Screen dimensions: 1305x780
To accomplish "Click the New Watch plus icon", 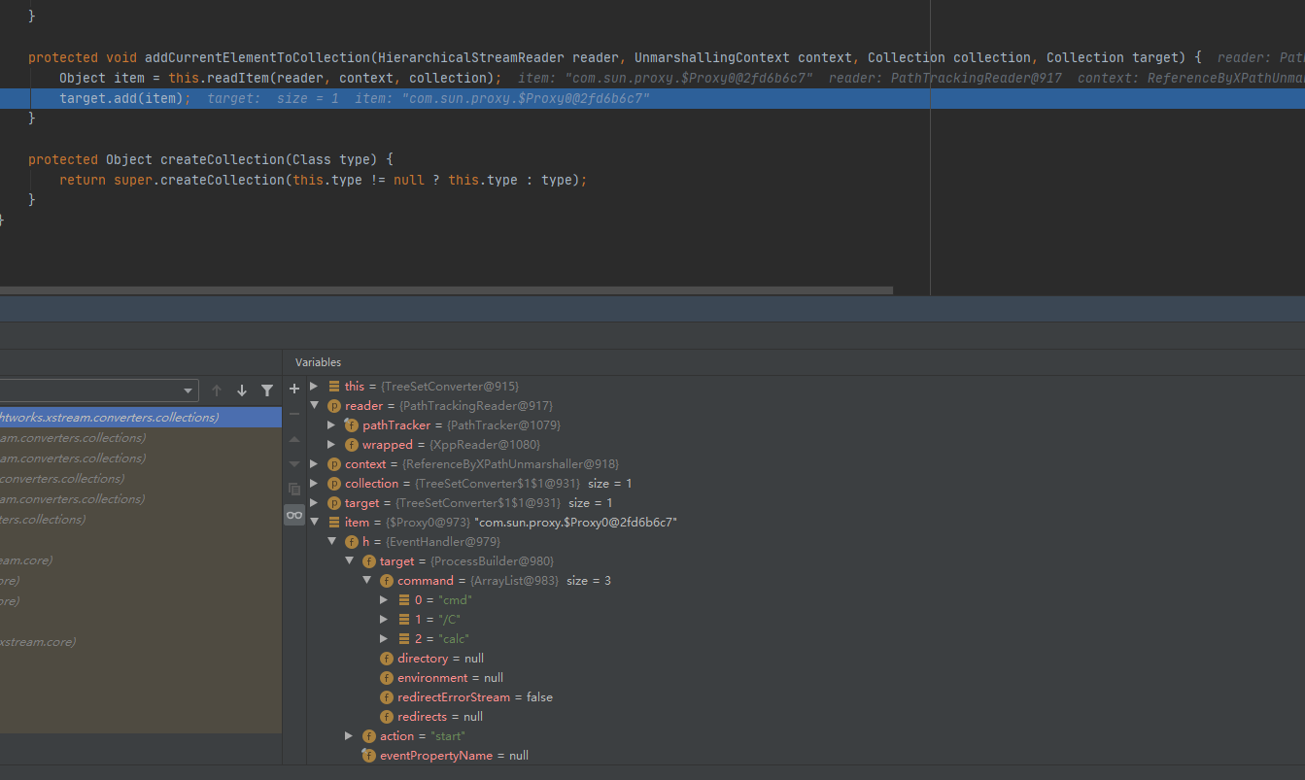I will coord(294,389).
